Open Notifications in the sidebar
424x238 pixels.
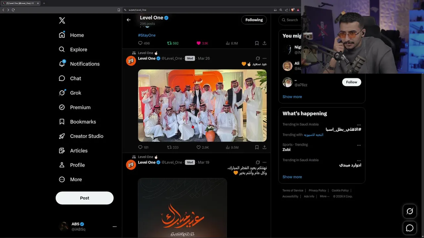tap(79, 64)
